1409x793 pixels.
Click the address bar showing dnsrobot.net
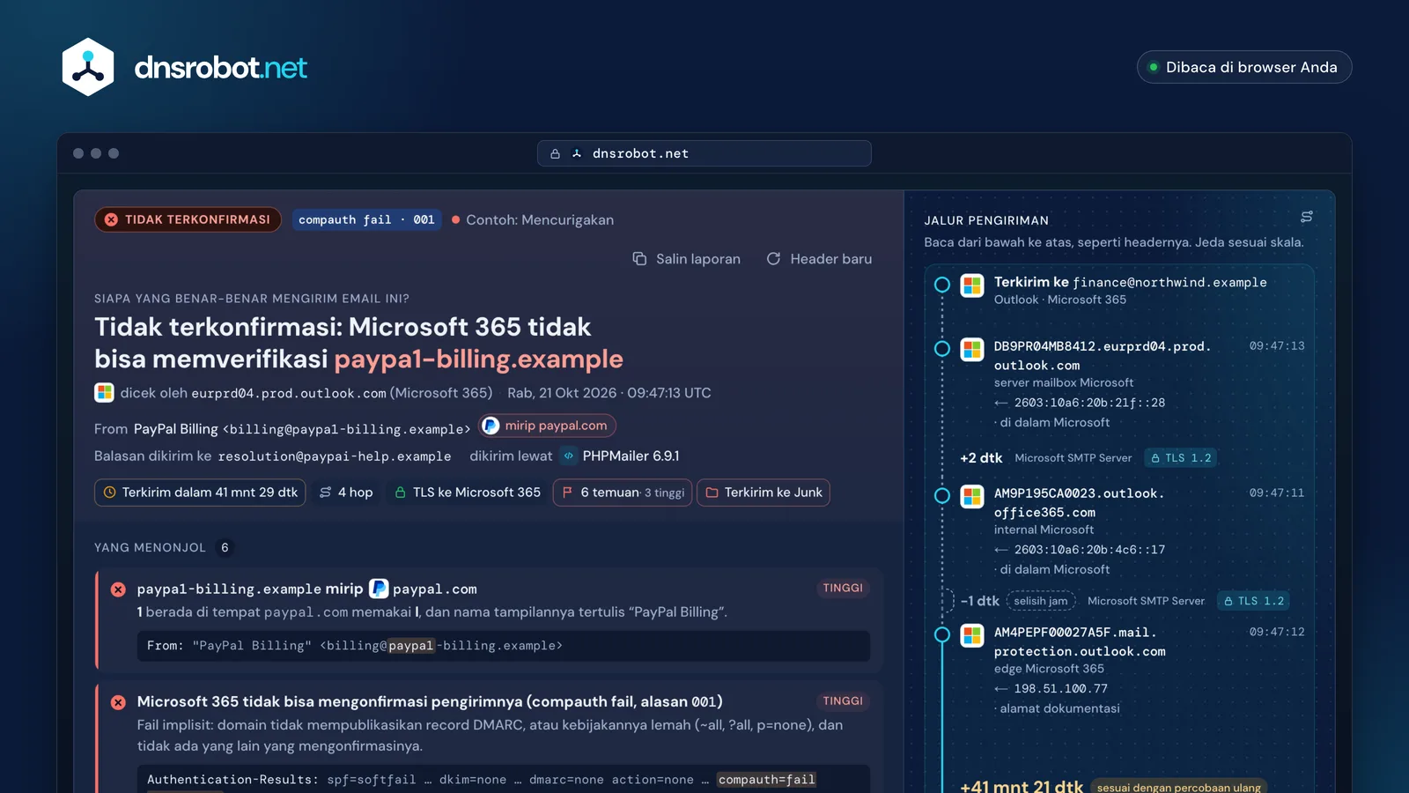coord(704,153)
